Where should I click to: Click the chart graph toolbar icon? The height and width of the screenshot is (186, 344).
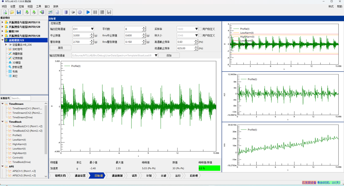coord(50,12)
